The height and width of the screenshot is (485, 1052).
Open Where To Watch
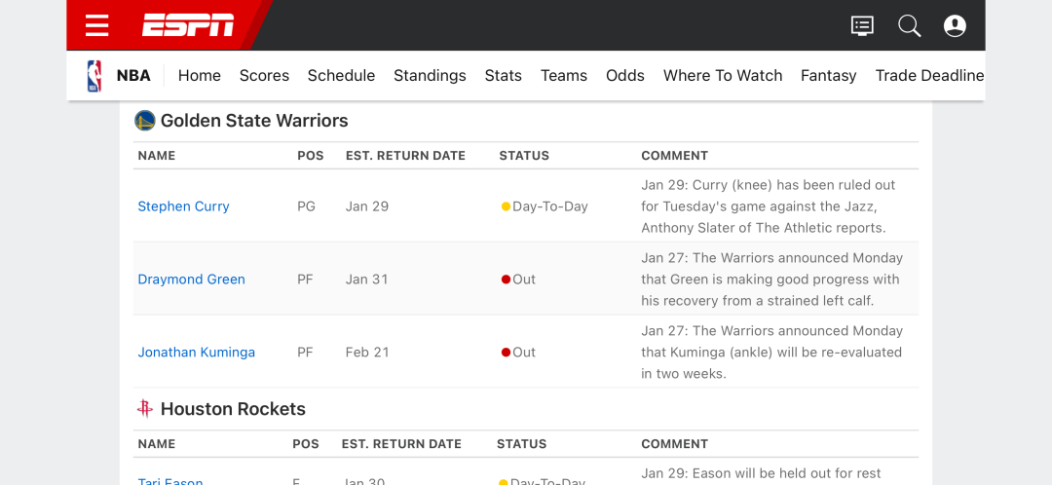pos(723,76)
